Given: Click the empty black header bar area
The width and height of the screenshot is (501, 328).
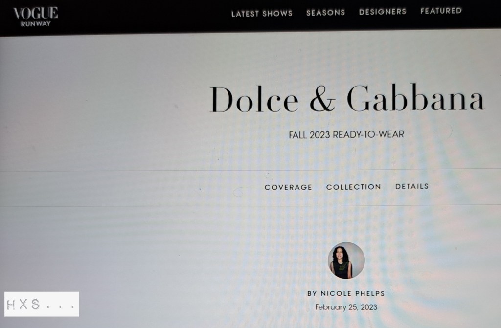Looking at the screenshot, I should [x=144, y=16].
